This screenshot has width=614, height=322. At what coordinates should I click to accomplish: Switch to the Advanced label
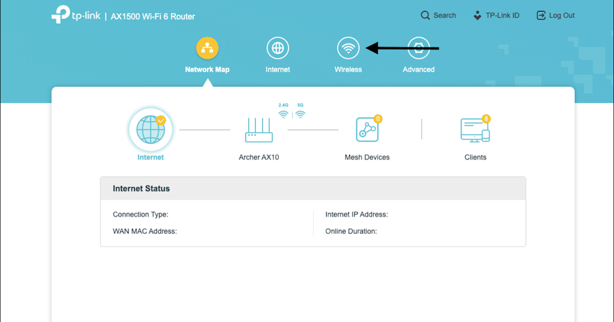418,70
